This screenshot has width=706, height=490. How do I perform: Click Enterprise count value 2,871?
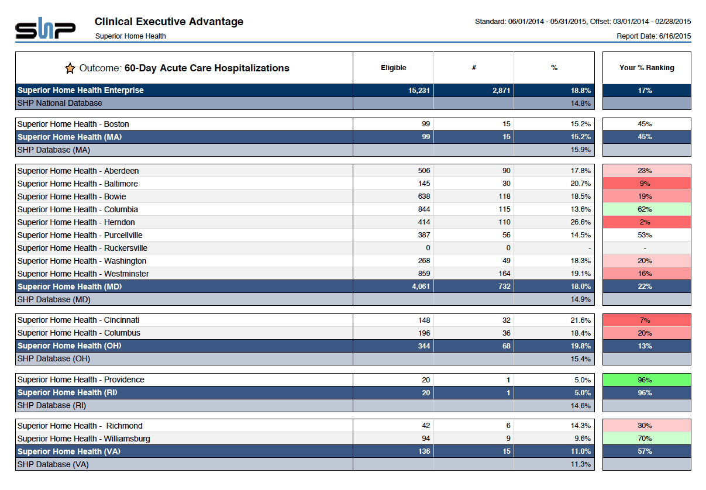coord(501,91)
